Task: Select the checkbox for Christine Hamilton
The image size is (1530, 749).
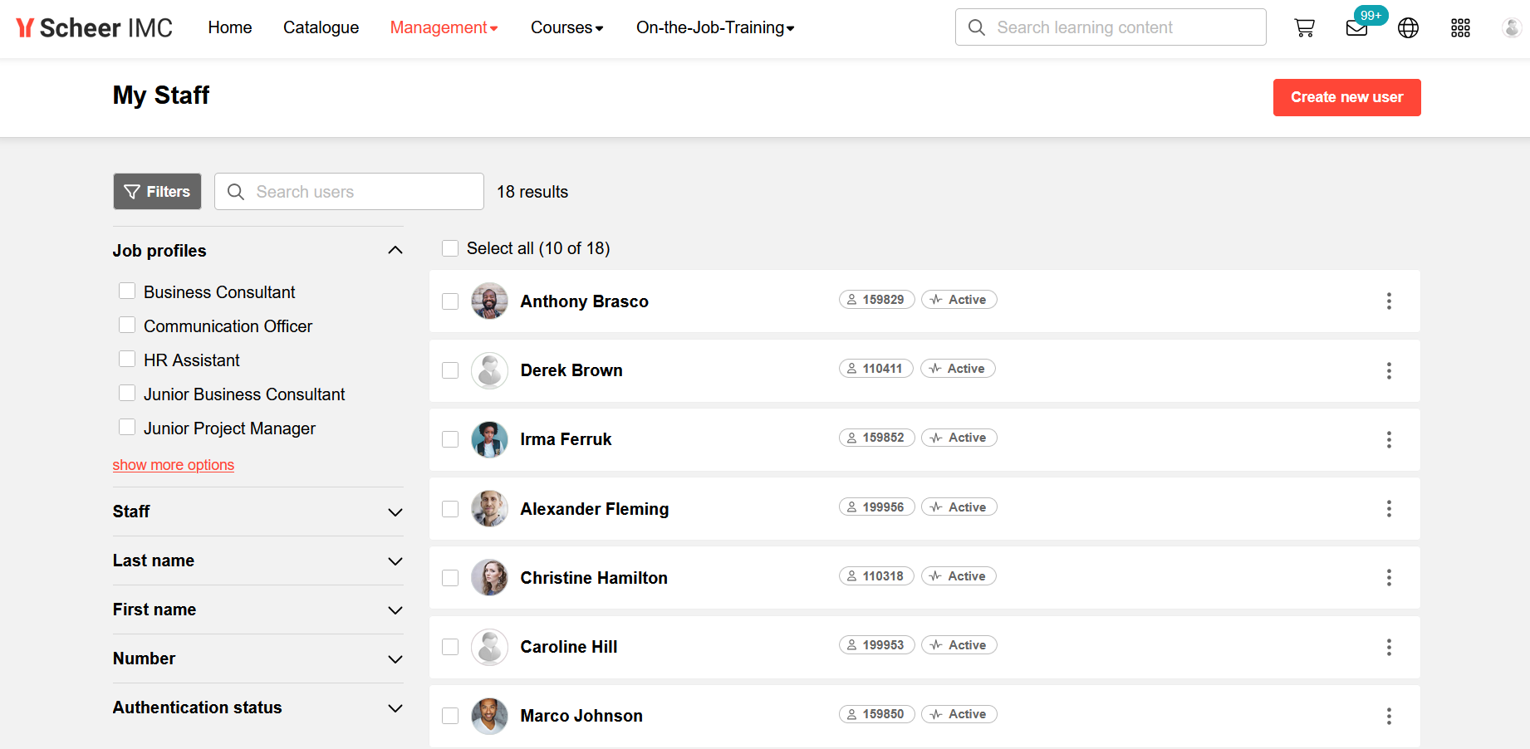Action: click(450, 578)
